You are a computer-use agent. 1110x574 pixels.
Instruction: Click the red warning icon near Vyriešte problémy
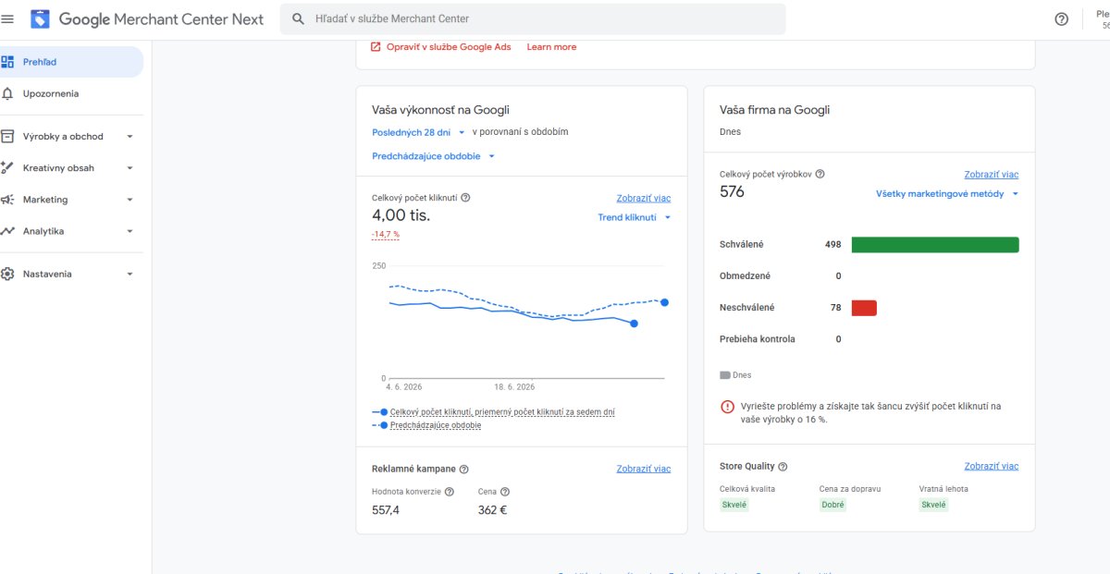coord(727,407)
